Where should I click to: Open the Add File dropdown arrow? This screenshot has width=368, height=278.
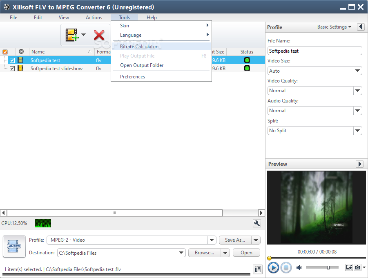click(x=84, y=35)
